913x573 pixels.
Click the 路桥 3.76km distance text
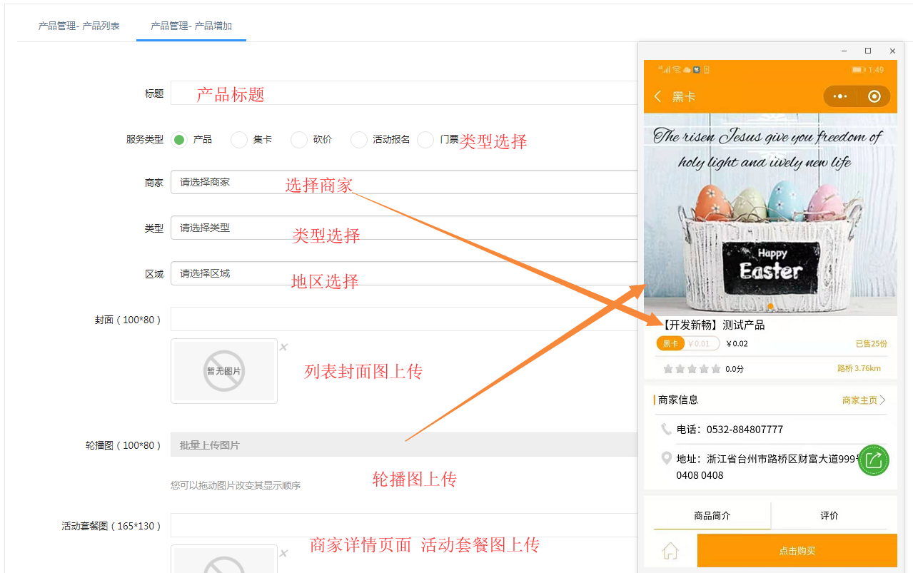click(859, 369)
